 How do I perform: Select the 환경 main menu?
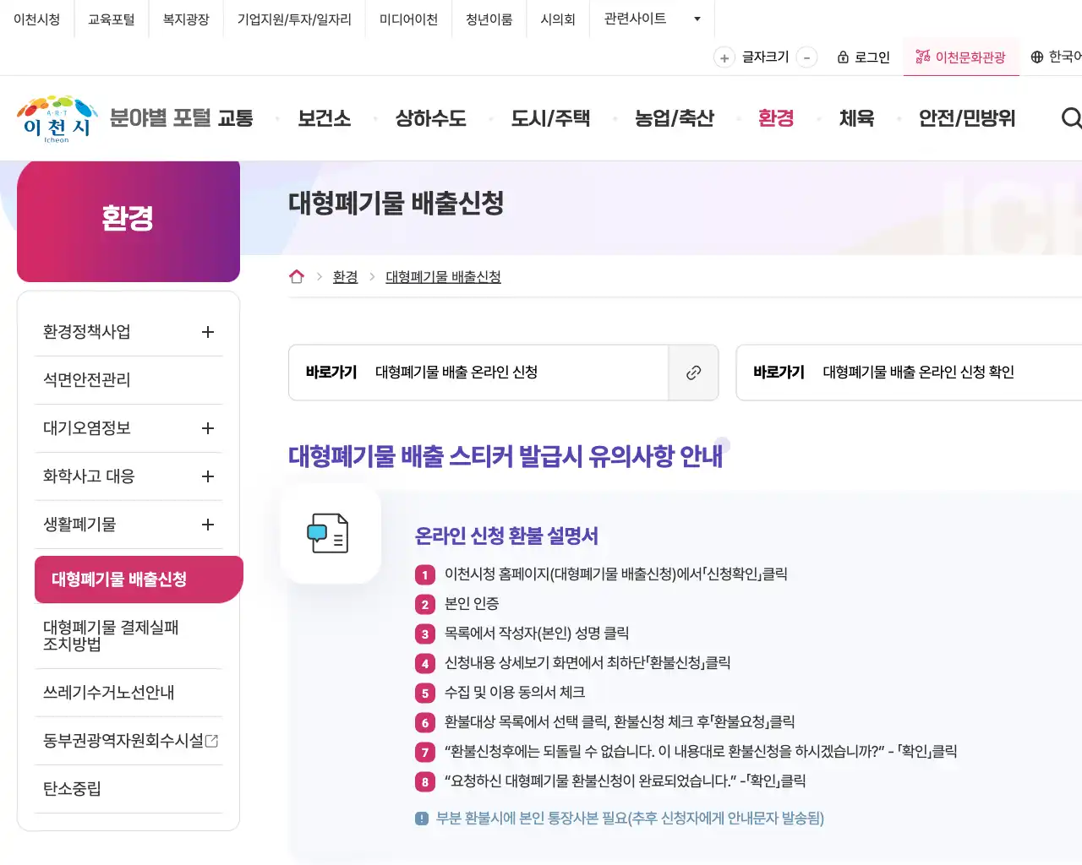(x=776, y=118)
